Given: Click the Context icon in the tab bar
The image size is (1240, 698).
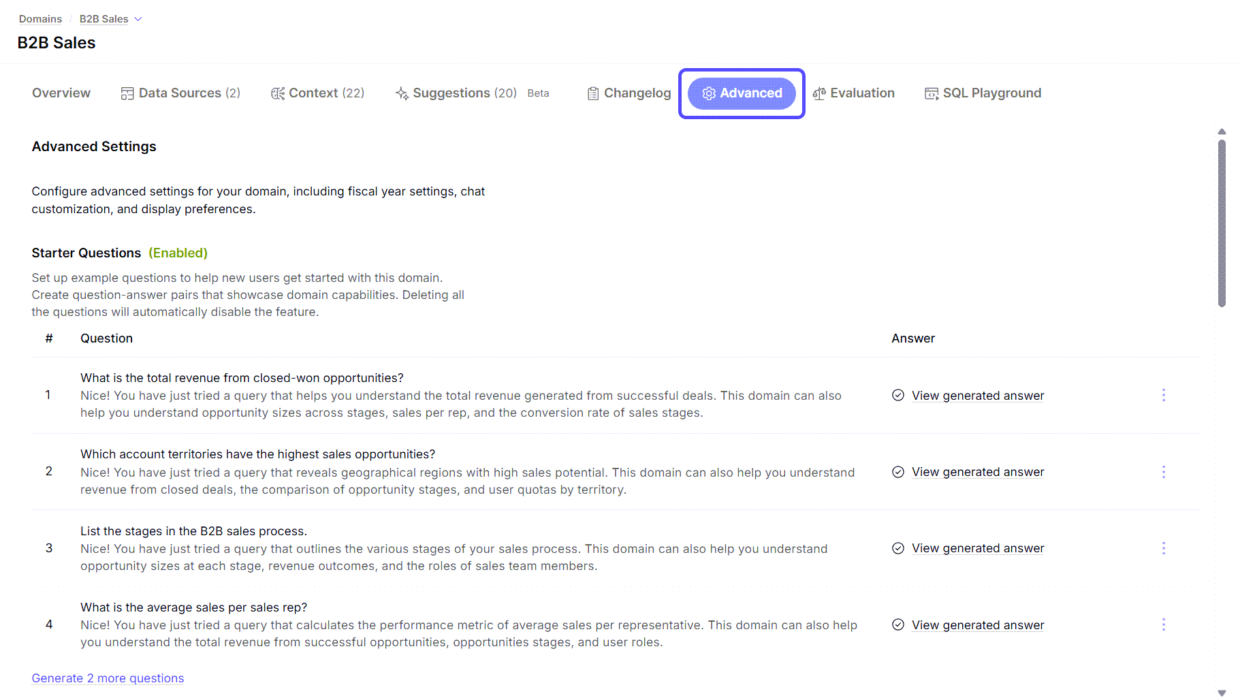Looking at the screenshot, I should (278, 93).
